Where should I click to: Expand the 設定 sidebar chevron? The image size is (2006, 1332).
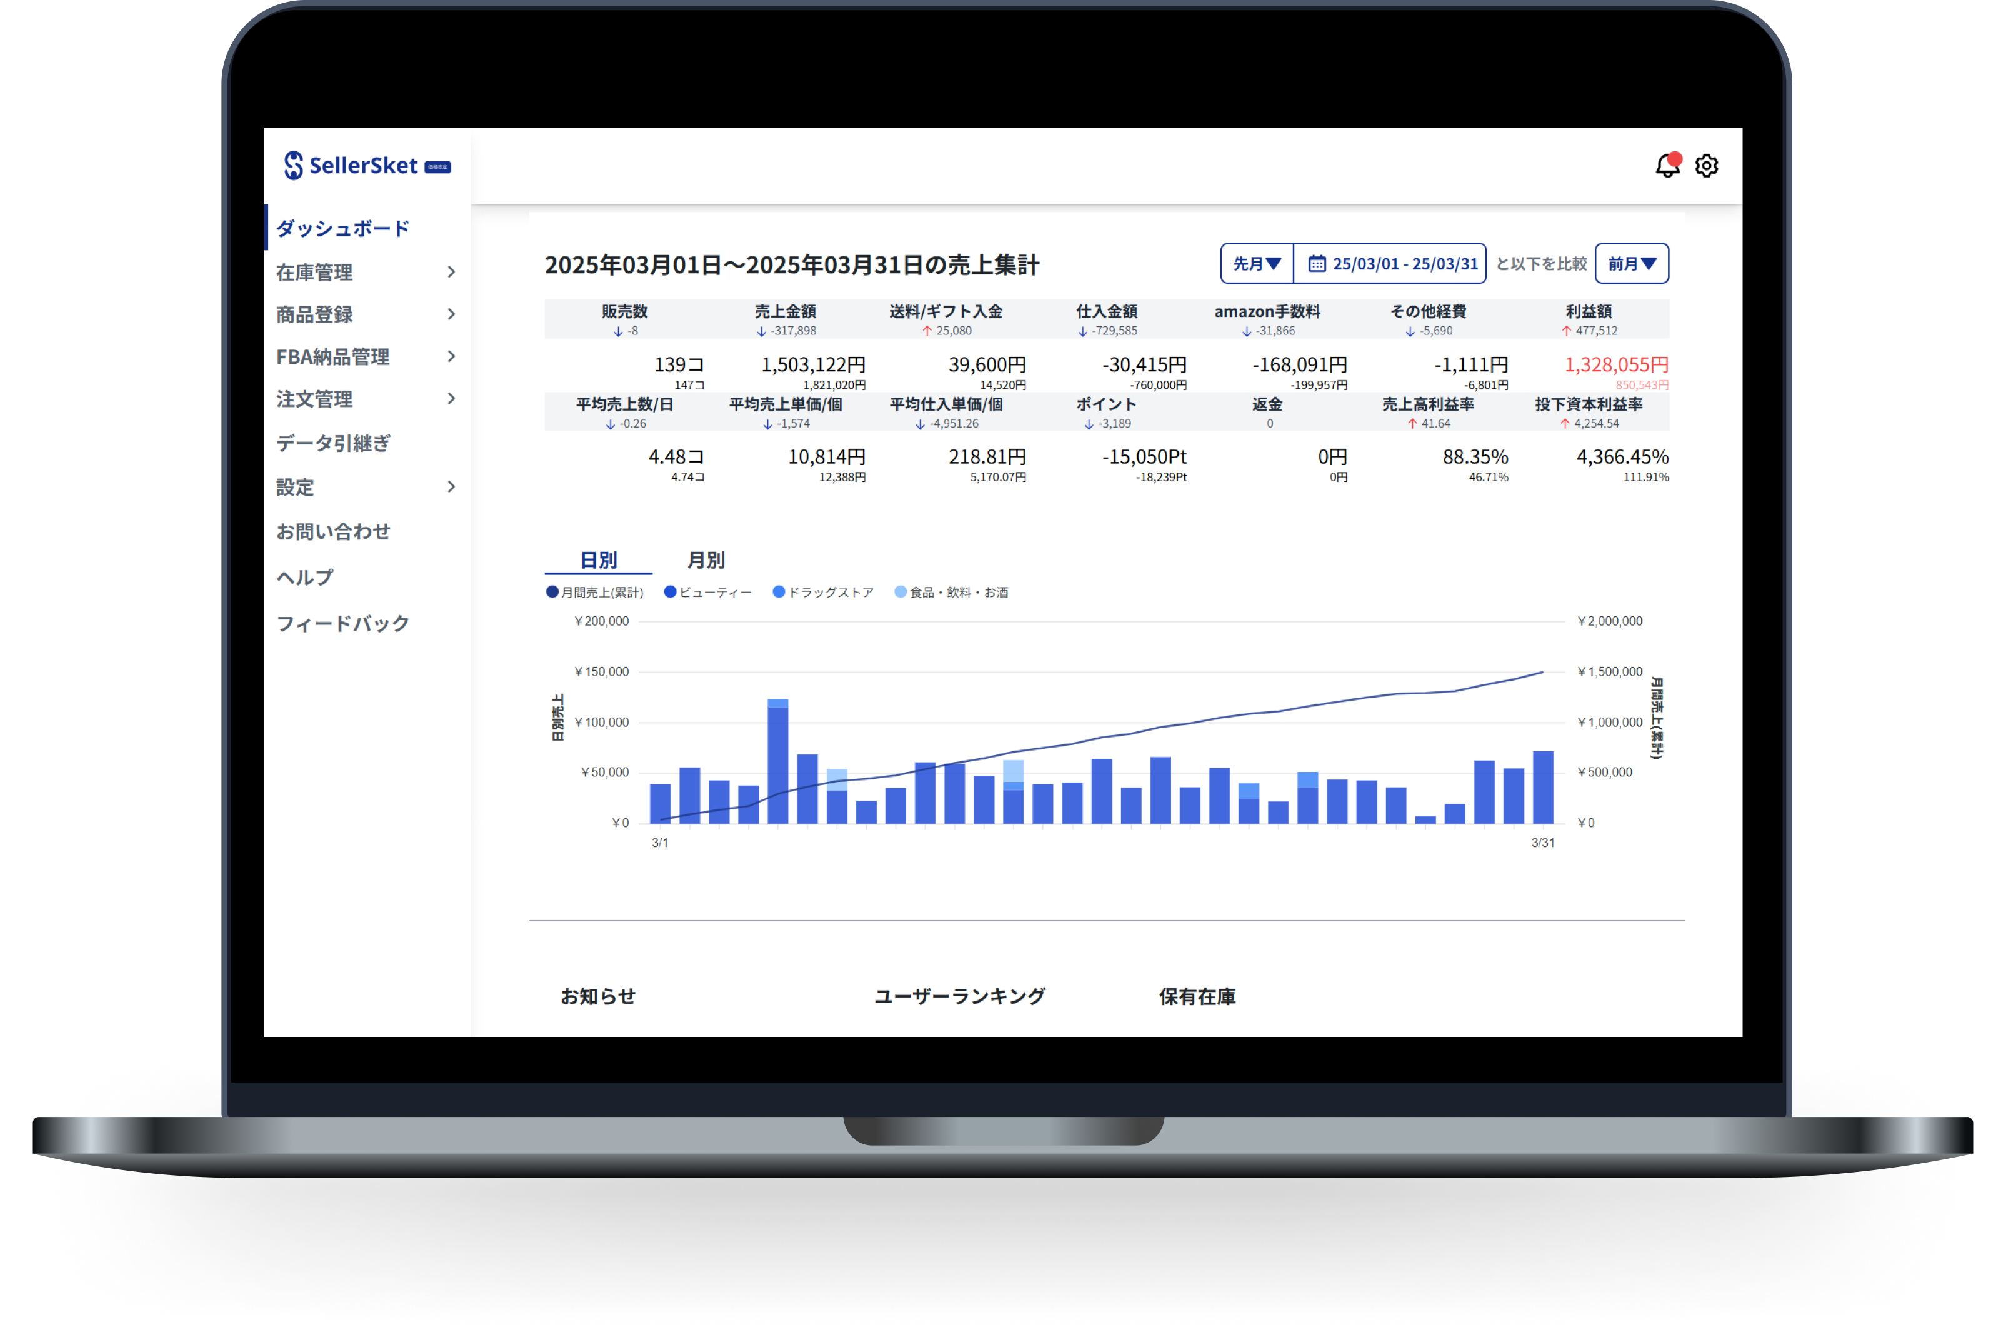pos(451,487)
